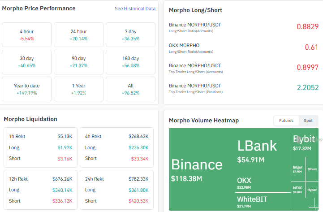Image resolution: width=323 pixels, height=212 pixels.
Task: Click the Bybit volume figure $17.32M
Action: pyautogui.click(x=302, y=148)
